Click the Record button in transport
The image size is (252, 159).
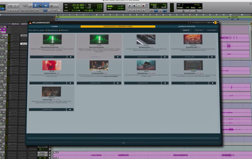143,6
